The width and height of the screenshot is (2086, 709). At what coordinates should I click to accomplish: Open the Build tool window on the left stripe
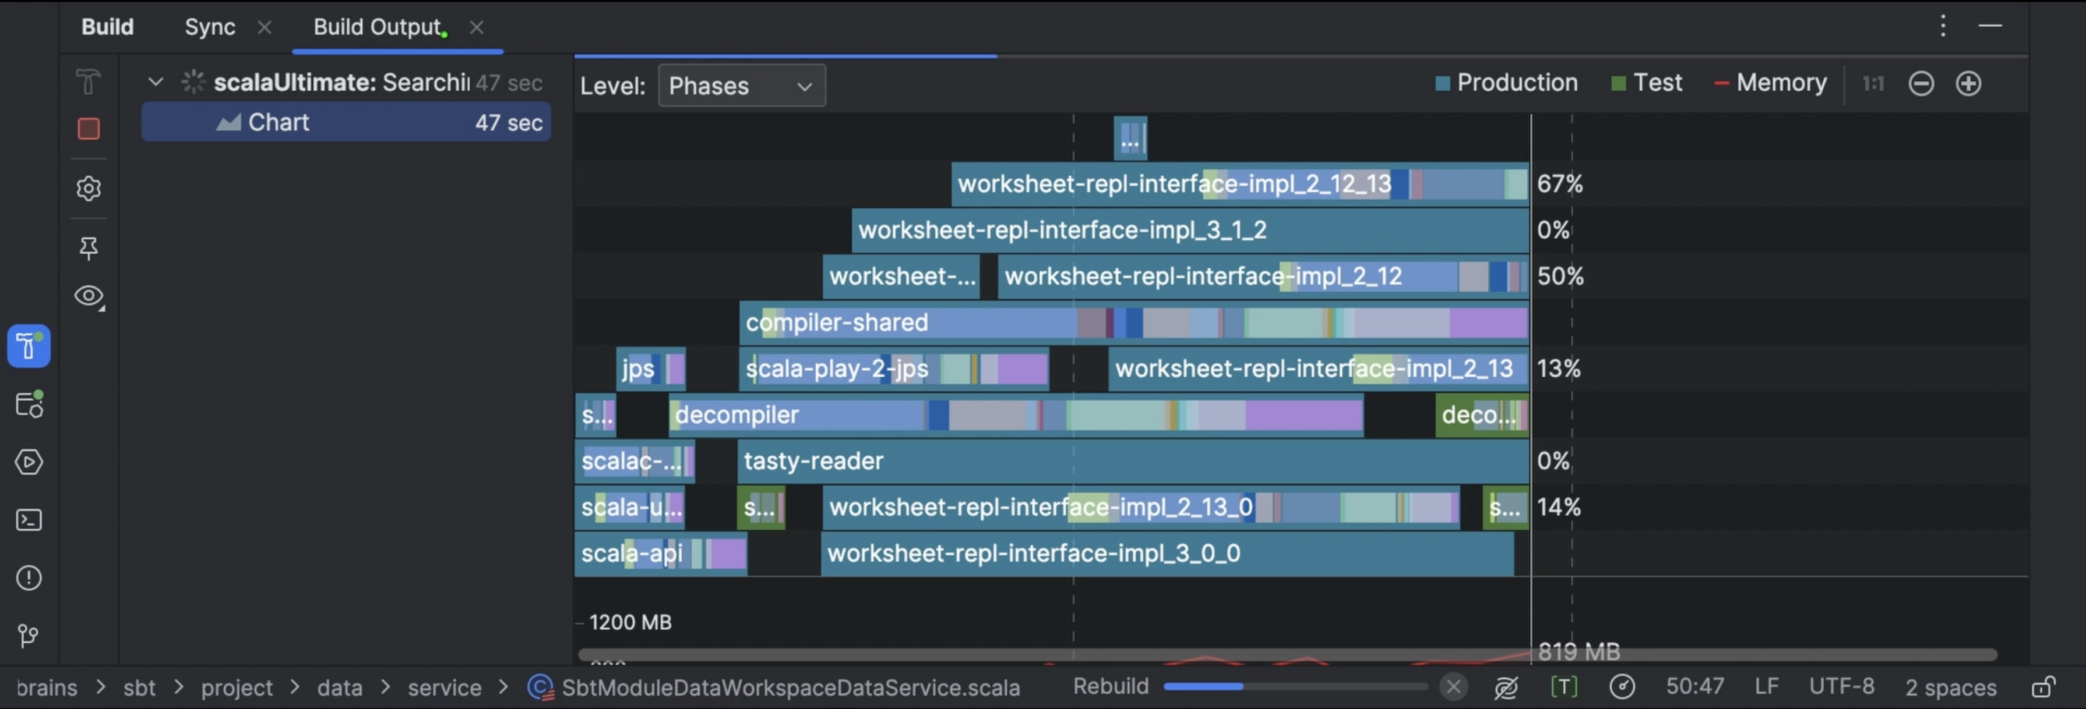click(x=29, y=346)
